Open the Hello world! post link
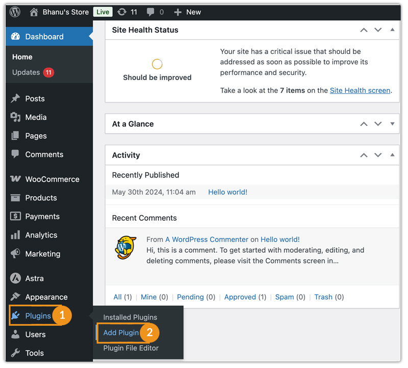408x368 pixels. coord(227,192)
